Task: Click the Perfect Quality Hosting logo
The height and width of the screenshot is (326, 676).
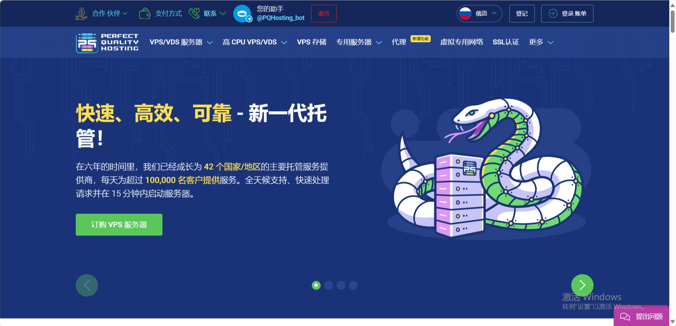Action: [x=107, y=42]
